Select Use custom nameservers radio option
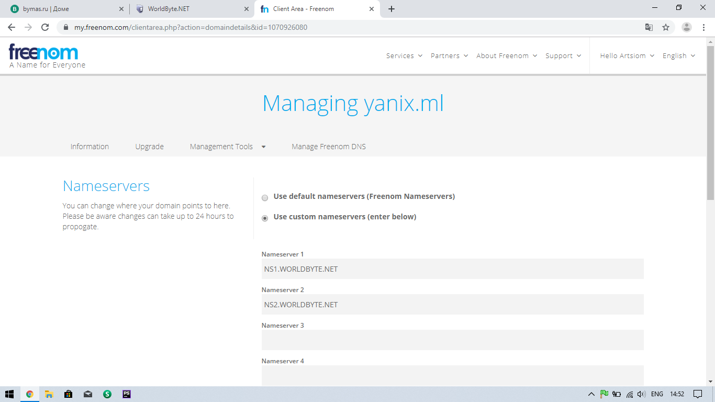 [265, 218]
